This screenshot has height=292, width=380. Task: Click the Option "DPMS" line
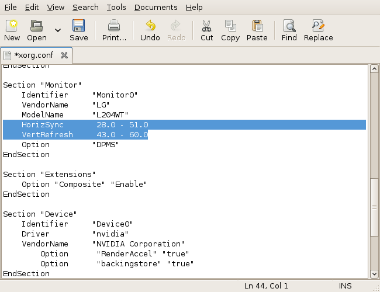coord(70,145)
